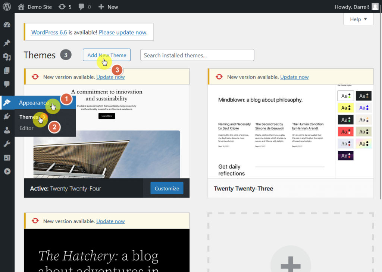The image size is (382, 272).
Task: Click update icon on Hatchery theme notice
Action: tap(35, 221)
